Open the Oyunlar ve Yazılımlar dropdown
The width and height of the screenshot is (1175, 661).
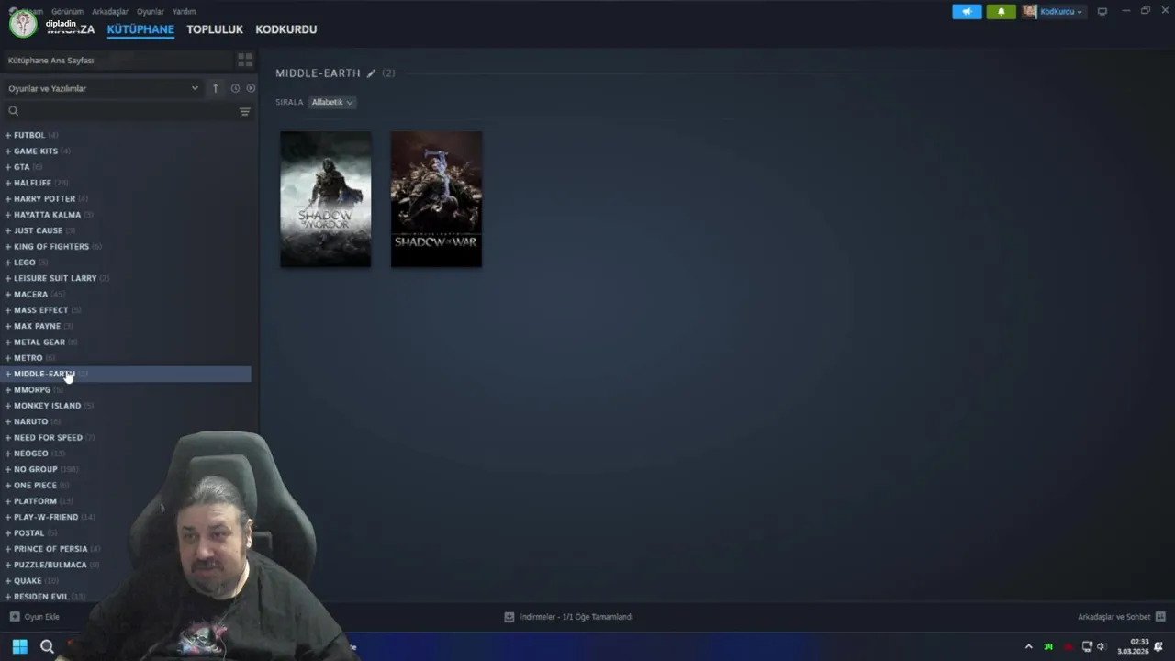click(103, 88)
